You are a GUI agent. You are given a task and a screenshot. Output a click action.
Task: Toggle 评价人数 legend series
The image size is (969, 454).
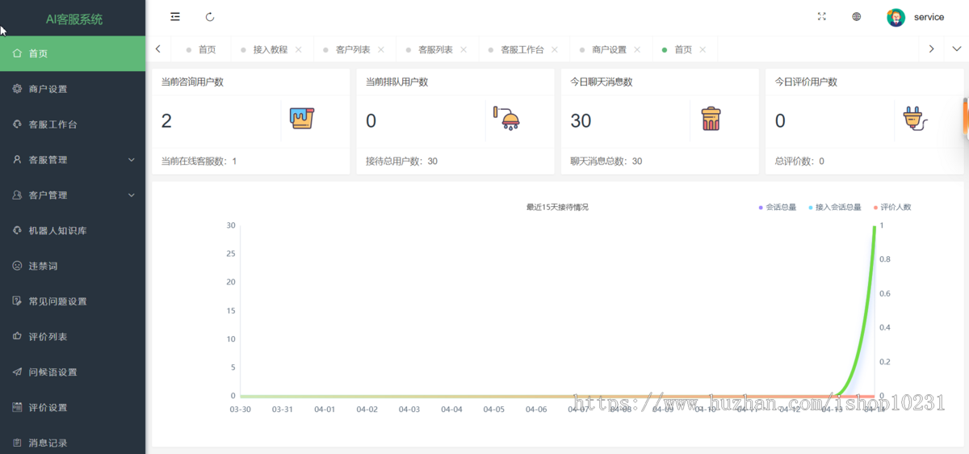click(892, 208)
